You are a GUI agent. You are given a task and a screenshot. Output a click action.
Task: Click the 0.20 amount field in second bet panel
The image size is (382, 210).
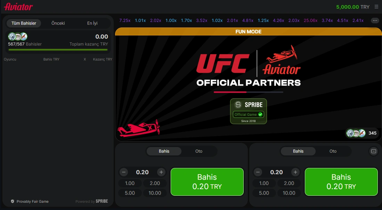[x=277, y=172]
